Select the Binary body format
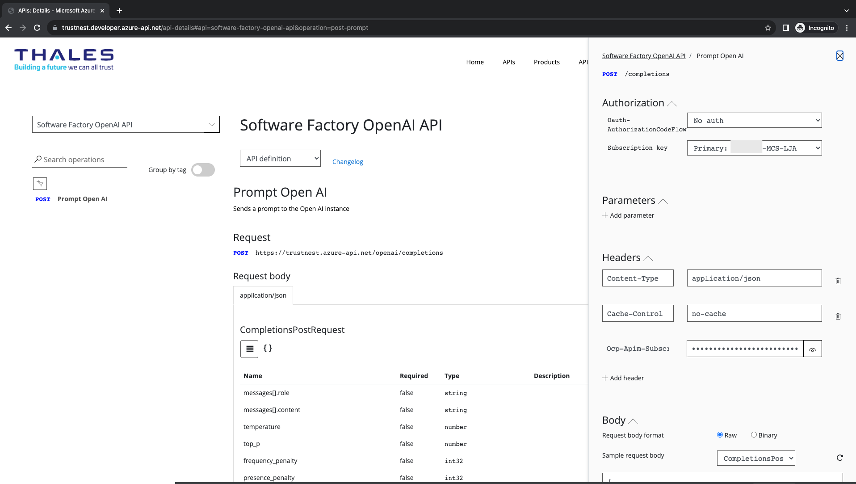The width and height of the screenshot is (856, 484). 754,435
